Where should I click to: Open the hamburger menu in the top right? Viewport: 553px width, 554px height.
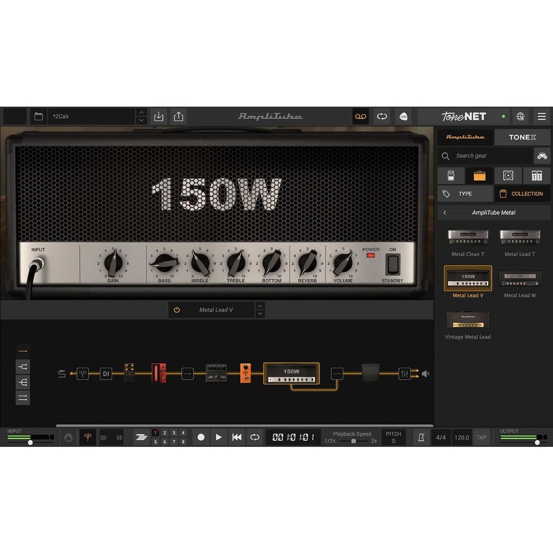pos(541,116)
